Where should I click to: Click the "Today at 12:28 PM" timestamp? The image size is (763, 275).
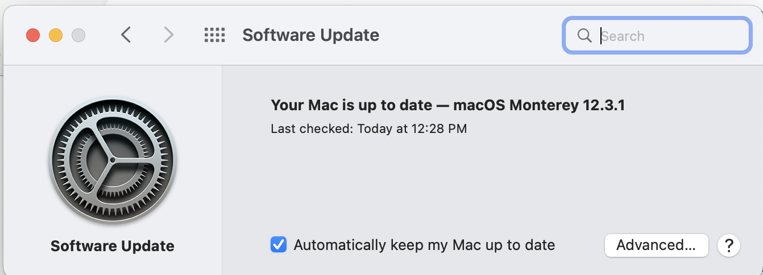pos(412,129)
